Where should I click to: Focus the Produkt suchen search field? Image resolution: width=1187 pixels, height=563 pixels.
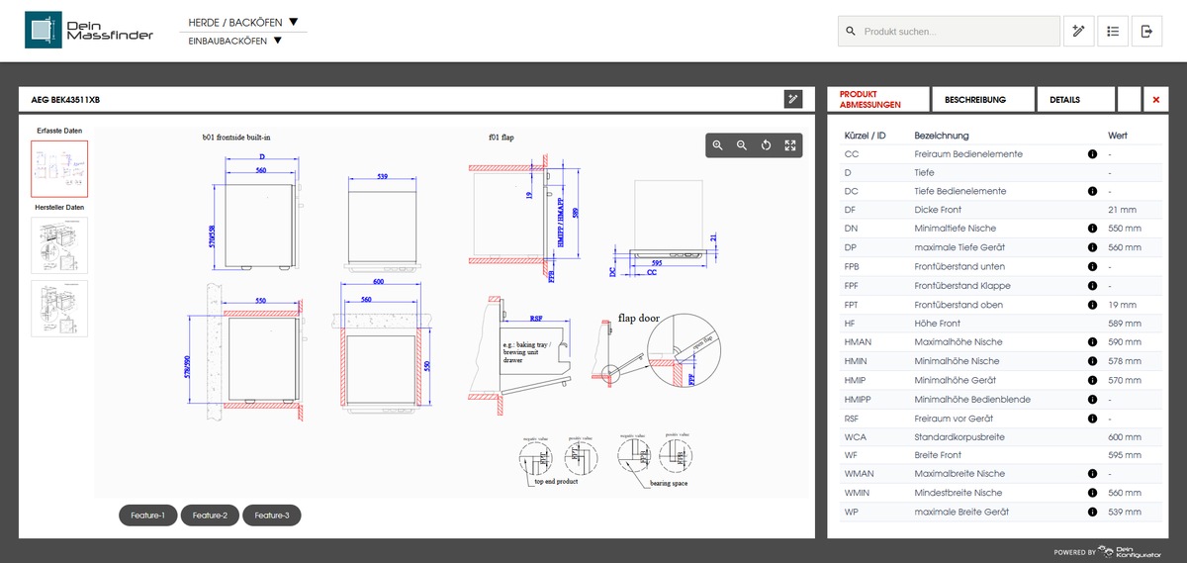pos(949,32)
